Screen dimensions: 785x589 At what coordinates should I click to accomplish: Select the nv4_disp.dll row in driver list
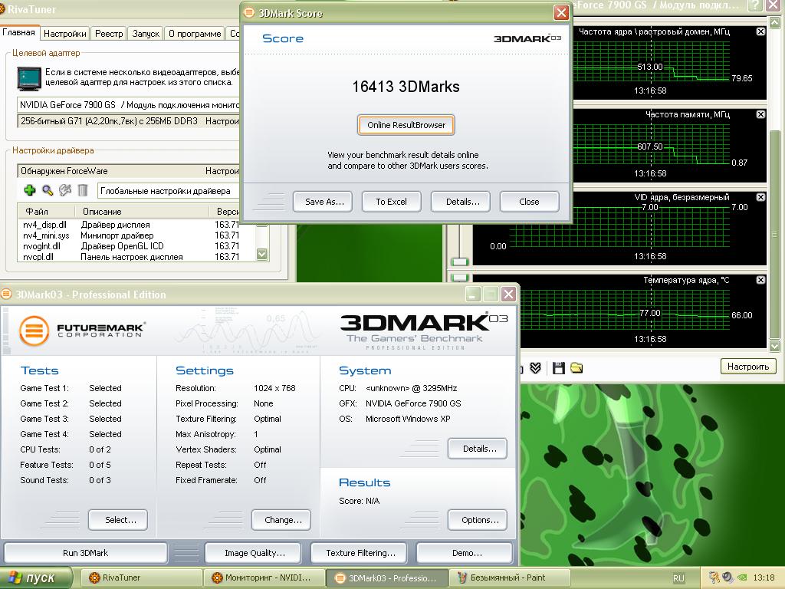point(129,225)
